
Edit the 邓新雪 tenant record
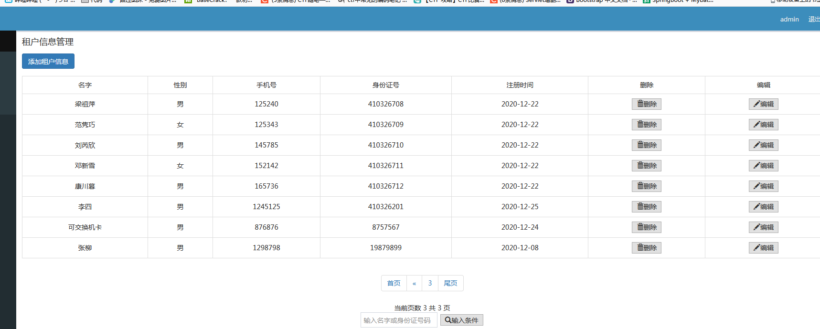click(763, 166)
